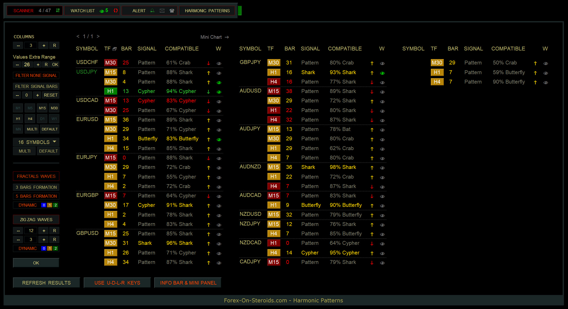The width and height of the screenshot is (568, 309).
Task: Open the 16 SYMBOLS dropdown
Action: [x=36, y=142]
